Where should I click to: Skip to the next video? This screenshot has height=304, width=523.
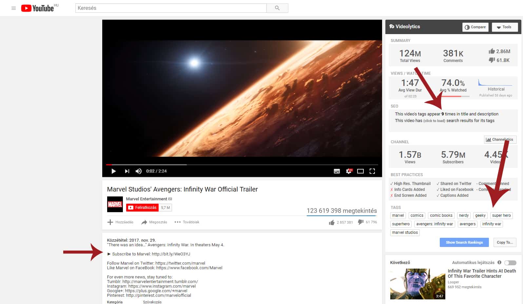pyautogui.click(x=127, y=171)
